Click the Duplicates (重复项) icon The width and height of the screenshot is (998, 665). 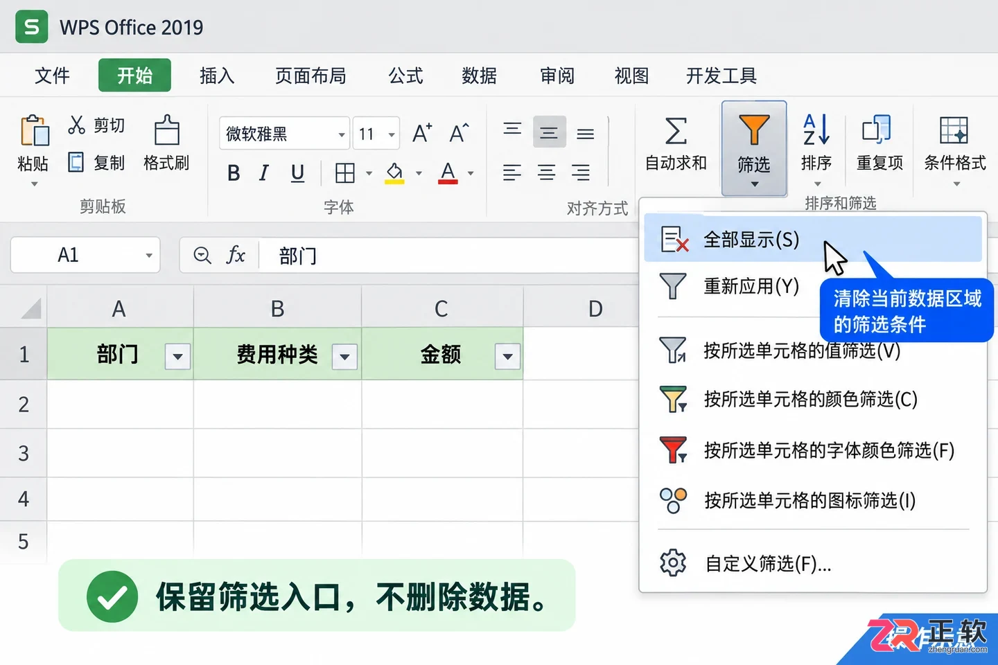[x=877, y=130]
